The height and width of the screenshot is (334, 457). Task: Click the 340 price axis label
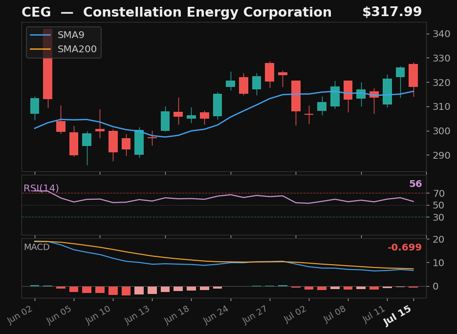pyautogui.click(x=441, y=34)
